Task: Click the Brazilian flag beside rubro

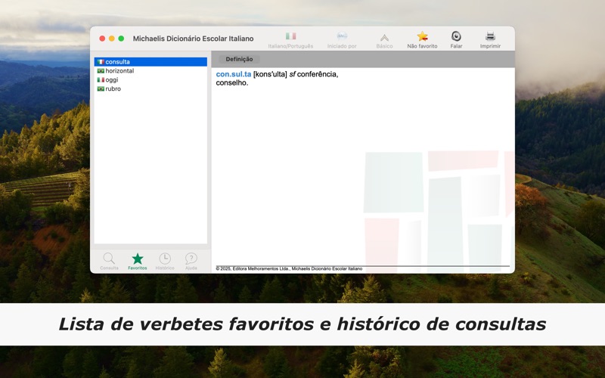Action: (101, 88)
